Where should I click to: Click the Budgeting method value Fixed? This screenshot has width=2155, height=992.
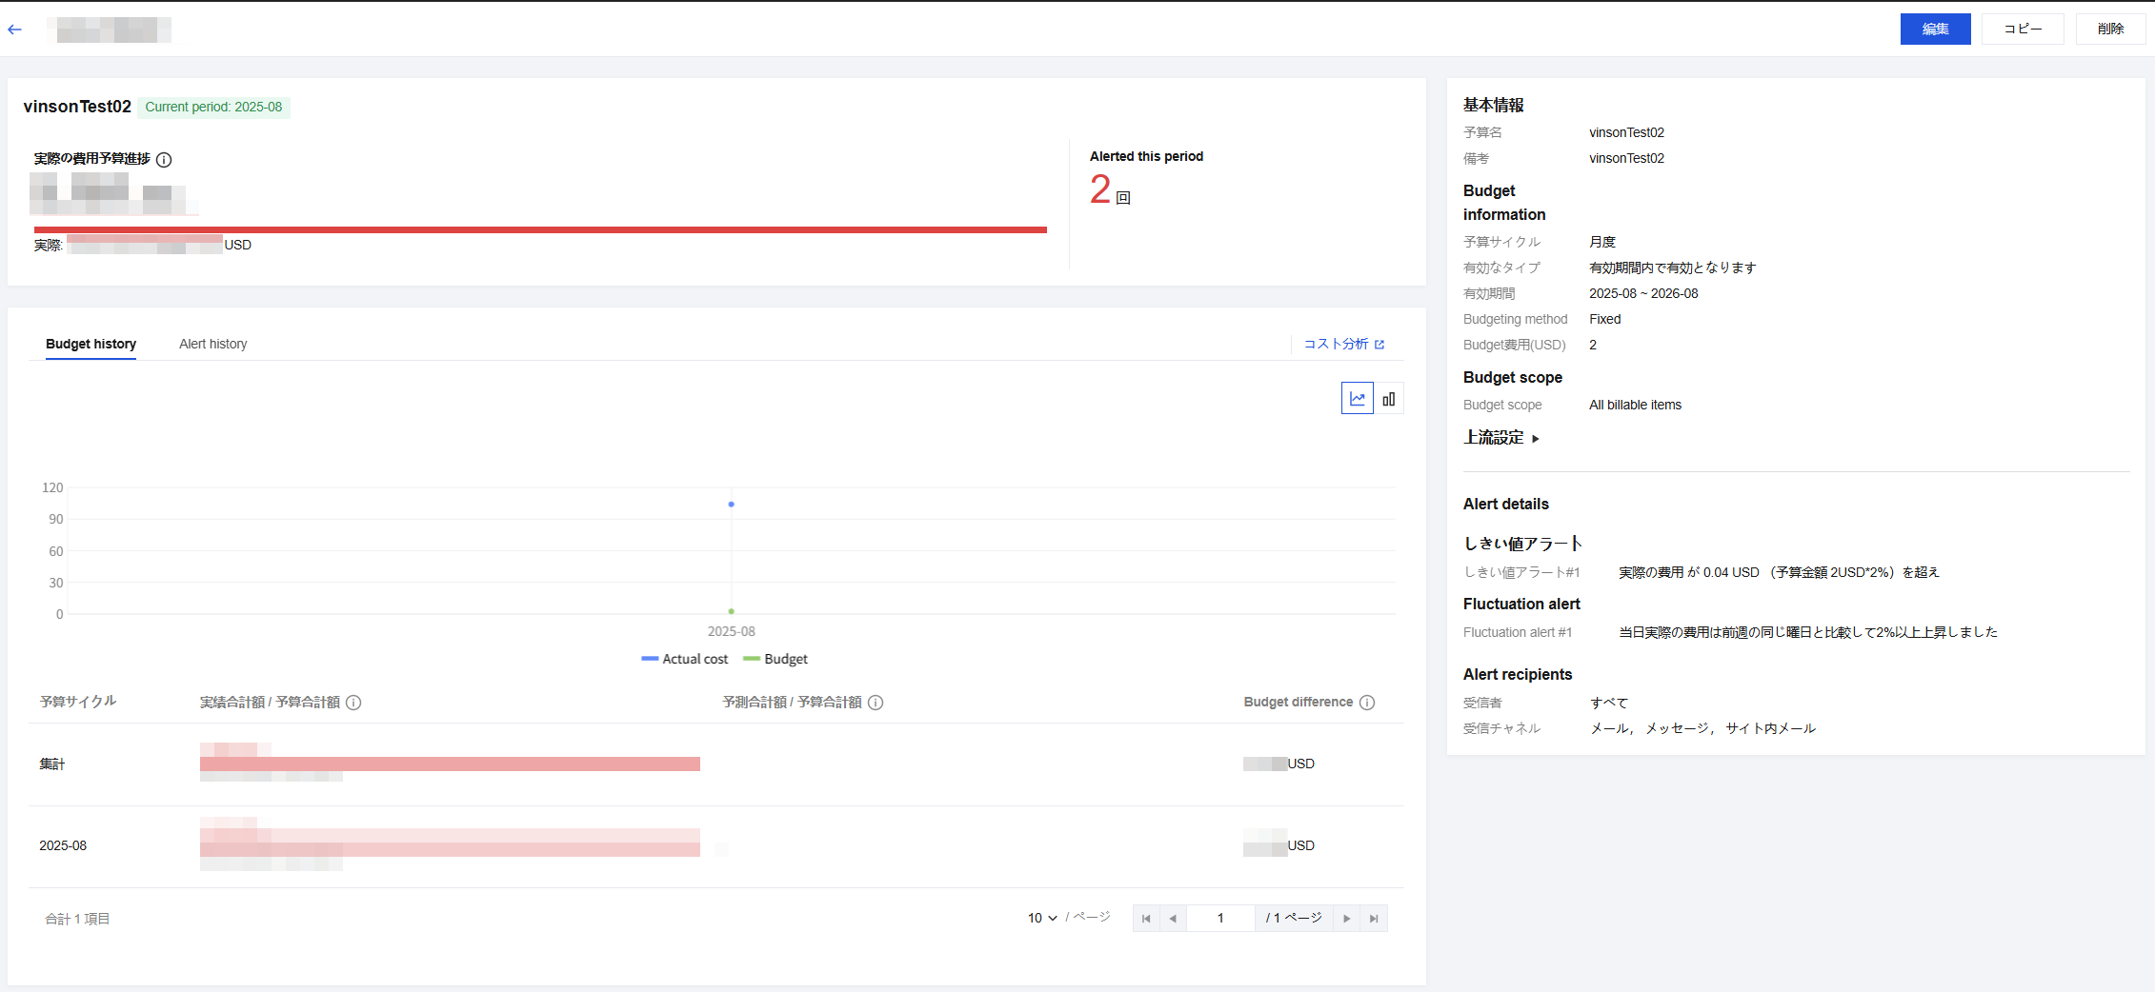tap(1604, 320)
